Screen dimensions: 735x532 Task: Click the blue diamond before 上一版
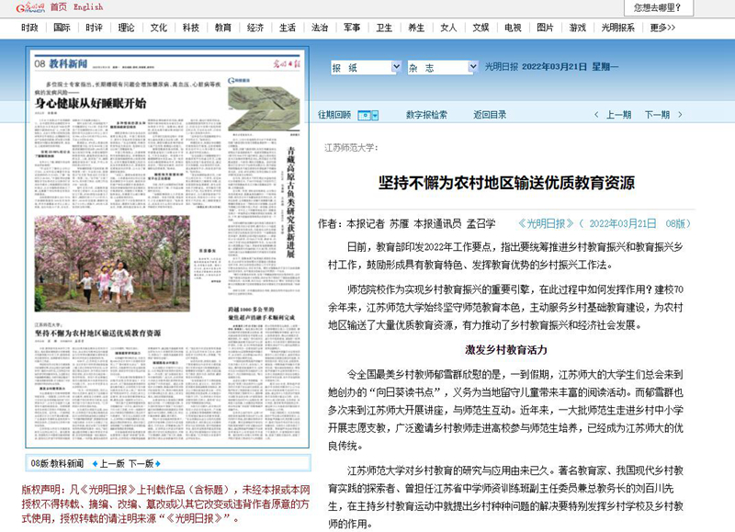94,464
